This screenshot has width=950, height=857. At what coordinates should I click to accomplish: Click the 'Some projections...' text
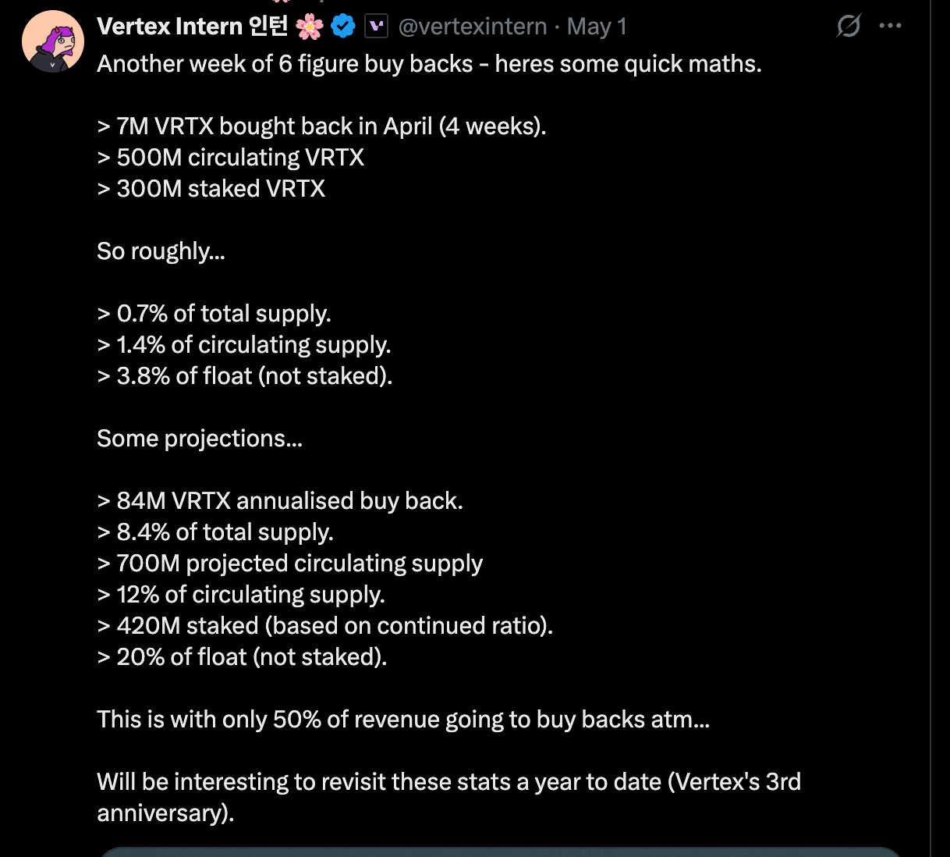pyautogui.click(x=200, y=439)
